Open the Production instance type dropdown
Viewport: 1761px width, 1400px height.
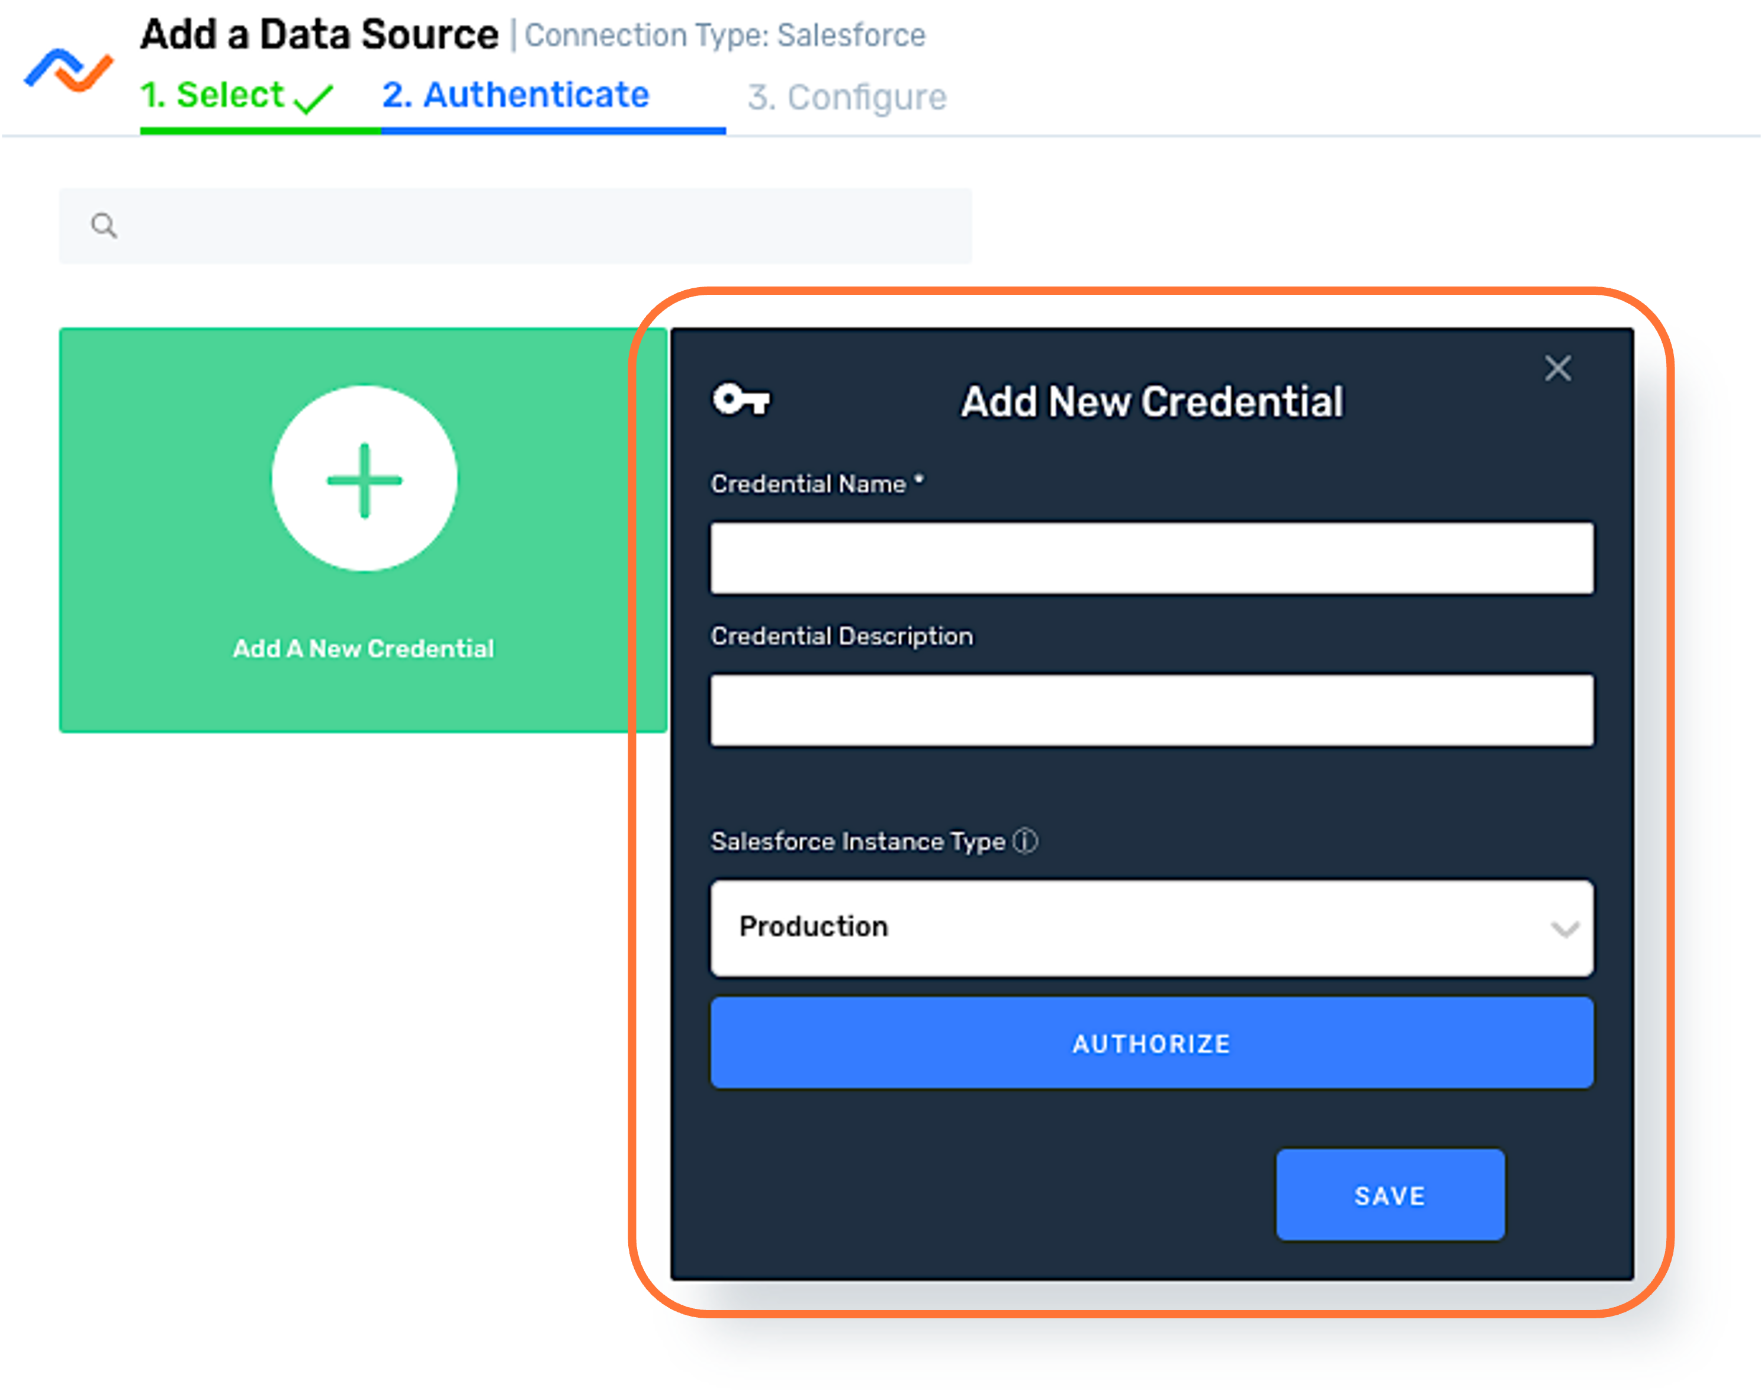(1152, 928)
